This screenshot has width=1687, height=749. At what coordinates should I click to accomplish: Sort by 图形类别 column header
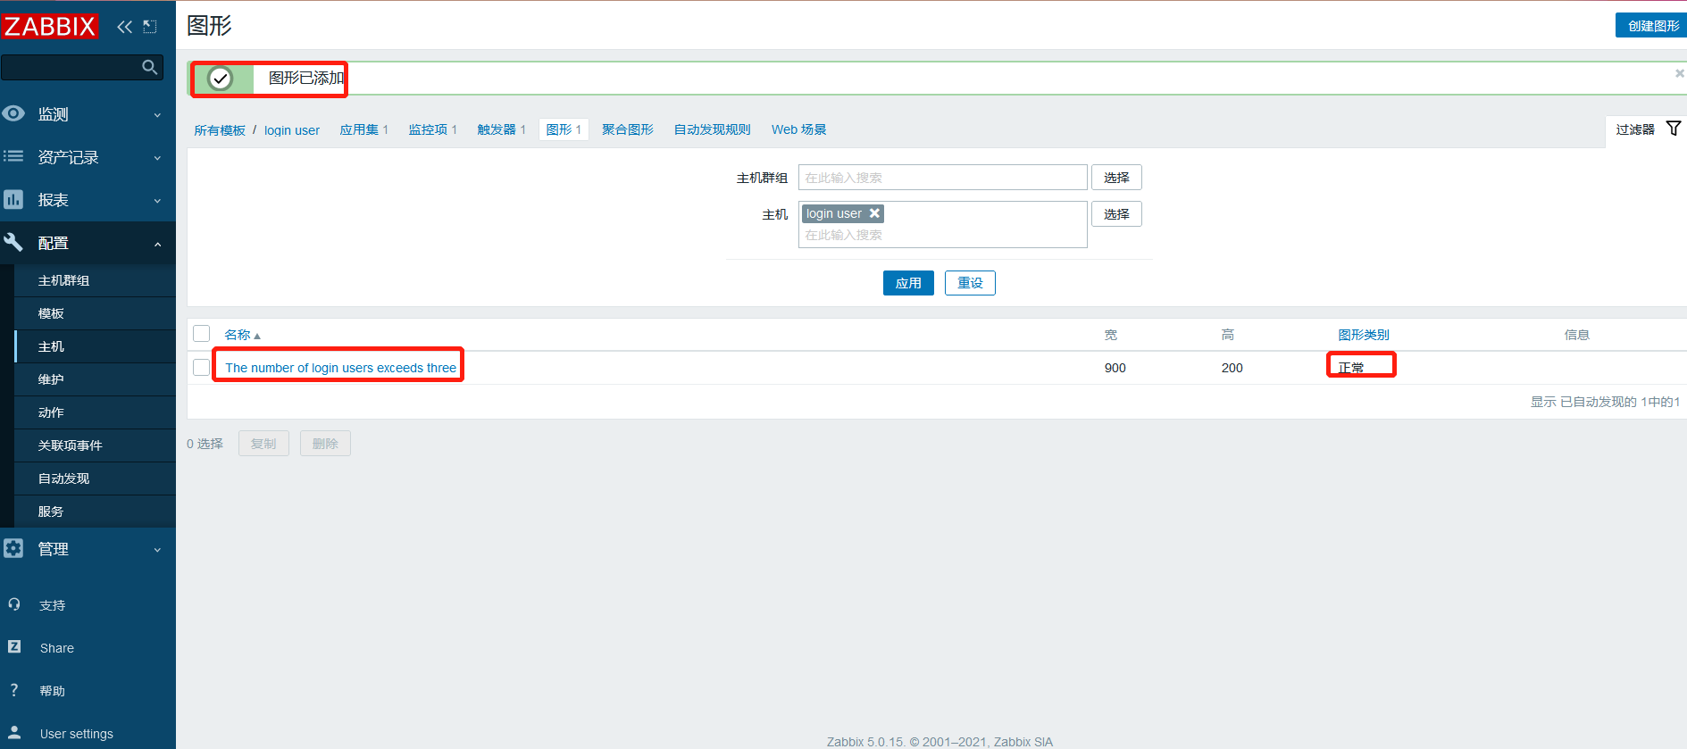point(1364,335)
